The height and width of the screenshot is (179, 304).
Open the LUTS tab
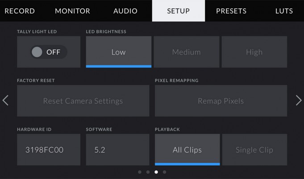click(x=284, y=11)
